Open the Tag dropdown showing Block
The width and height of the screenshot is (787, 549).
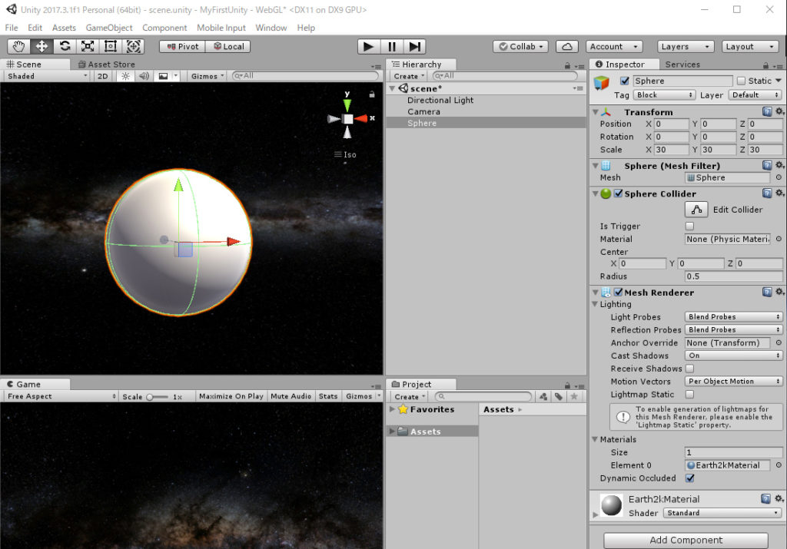(664, 94)
